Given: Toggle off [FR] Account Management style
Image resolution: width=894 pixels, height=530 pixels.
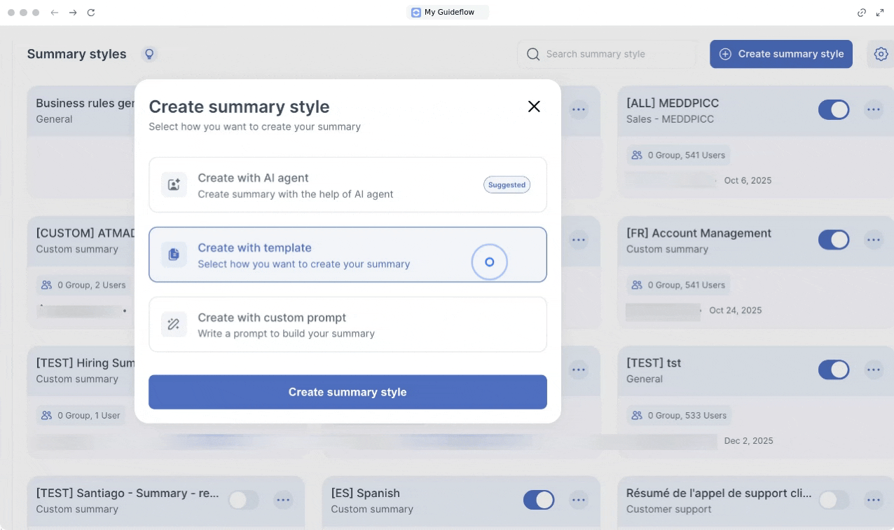Looking at the screenshot, I should pyautogui.click(x=833, y=240).
